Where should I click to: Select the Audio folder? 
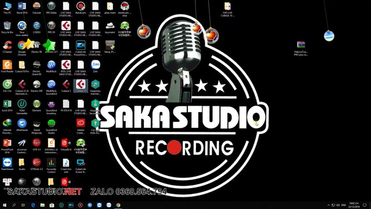(22, 164)
